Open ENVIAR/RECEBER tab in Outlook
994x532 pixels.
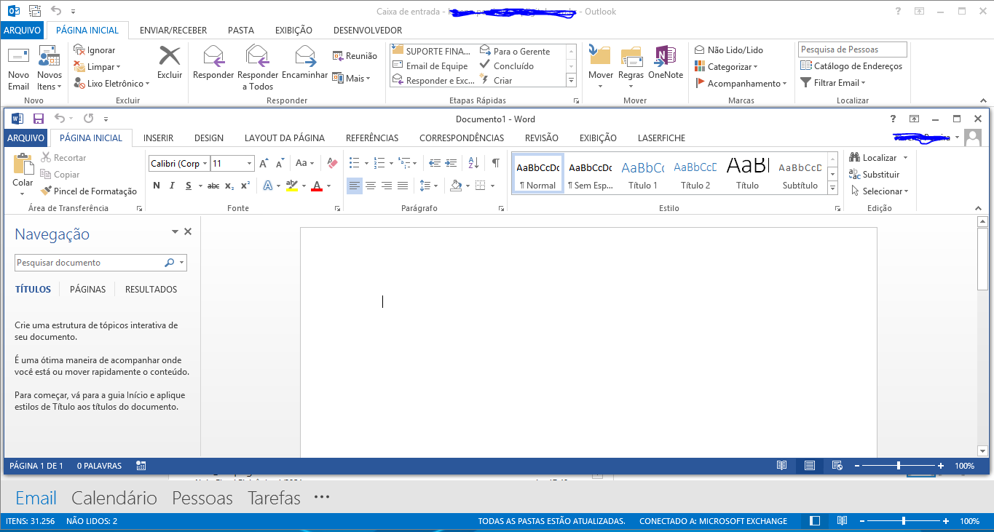pos(174,30)
